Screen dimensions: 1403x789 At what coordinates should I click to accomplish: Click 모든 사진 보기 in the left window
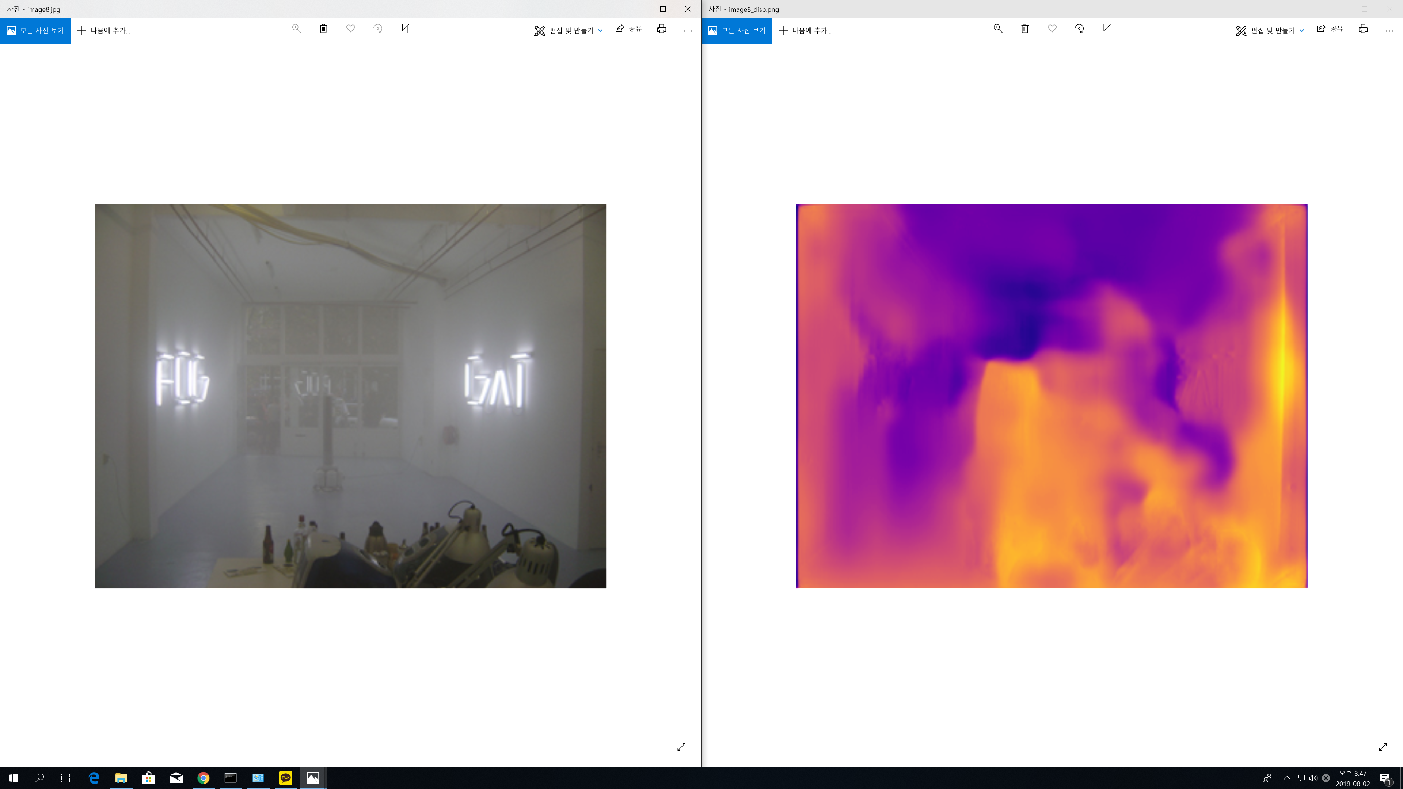tap(35, 30)
